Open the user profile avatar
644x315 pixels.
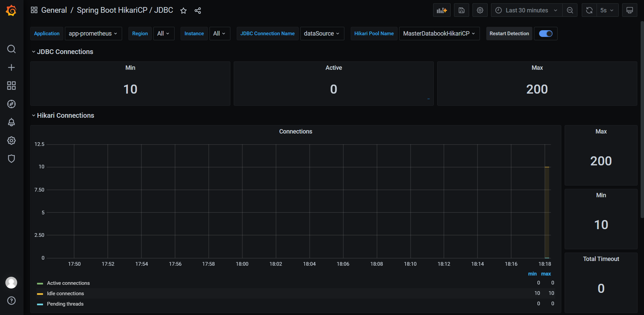click(x=11, y=282)
